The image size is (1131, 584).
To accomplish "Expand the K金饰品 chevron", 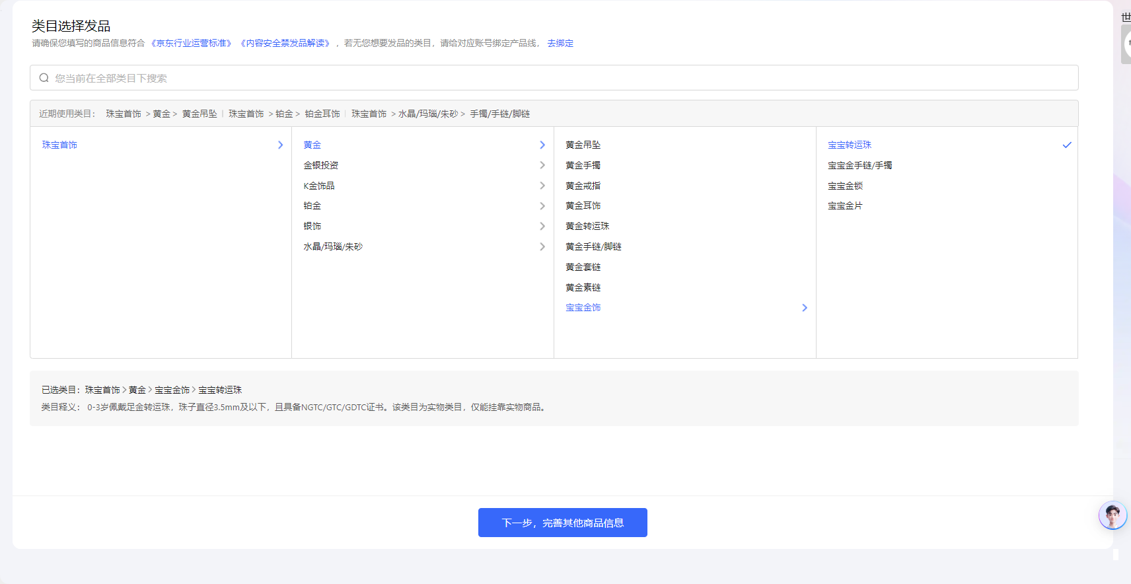I will click(542, 186).
